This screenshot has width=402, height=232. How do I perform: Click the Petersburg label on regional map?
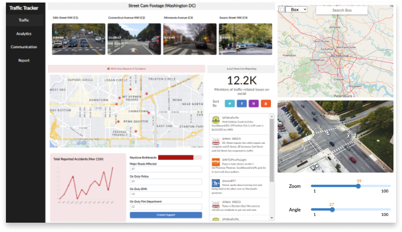(343, 96)
